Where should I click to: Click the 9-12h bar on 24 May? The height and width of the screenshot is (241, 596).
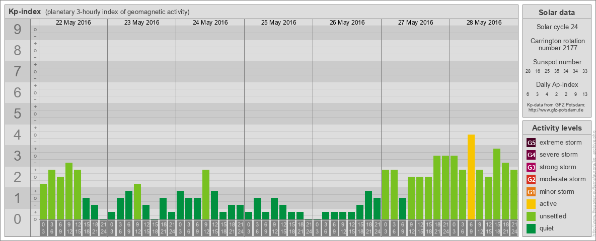(x=206, y=194)
